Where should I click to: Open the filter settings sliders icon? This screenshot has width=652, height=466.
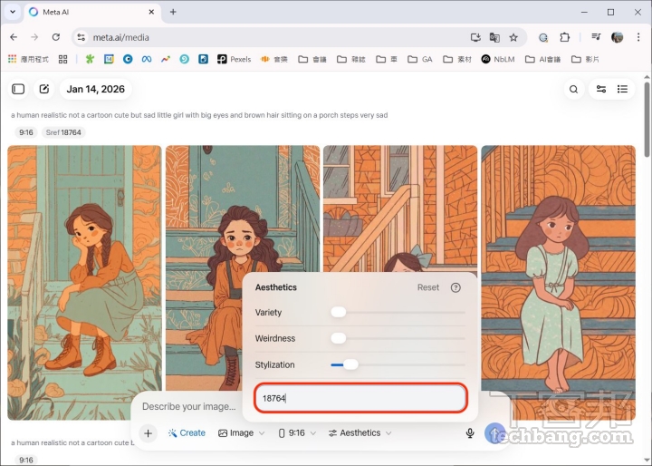[x=599, y=89]
